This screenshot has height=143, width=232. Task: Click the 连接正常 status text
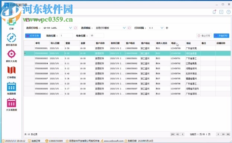[36, 141]
